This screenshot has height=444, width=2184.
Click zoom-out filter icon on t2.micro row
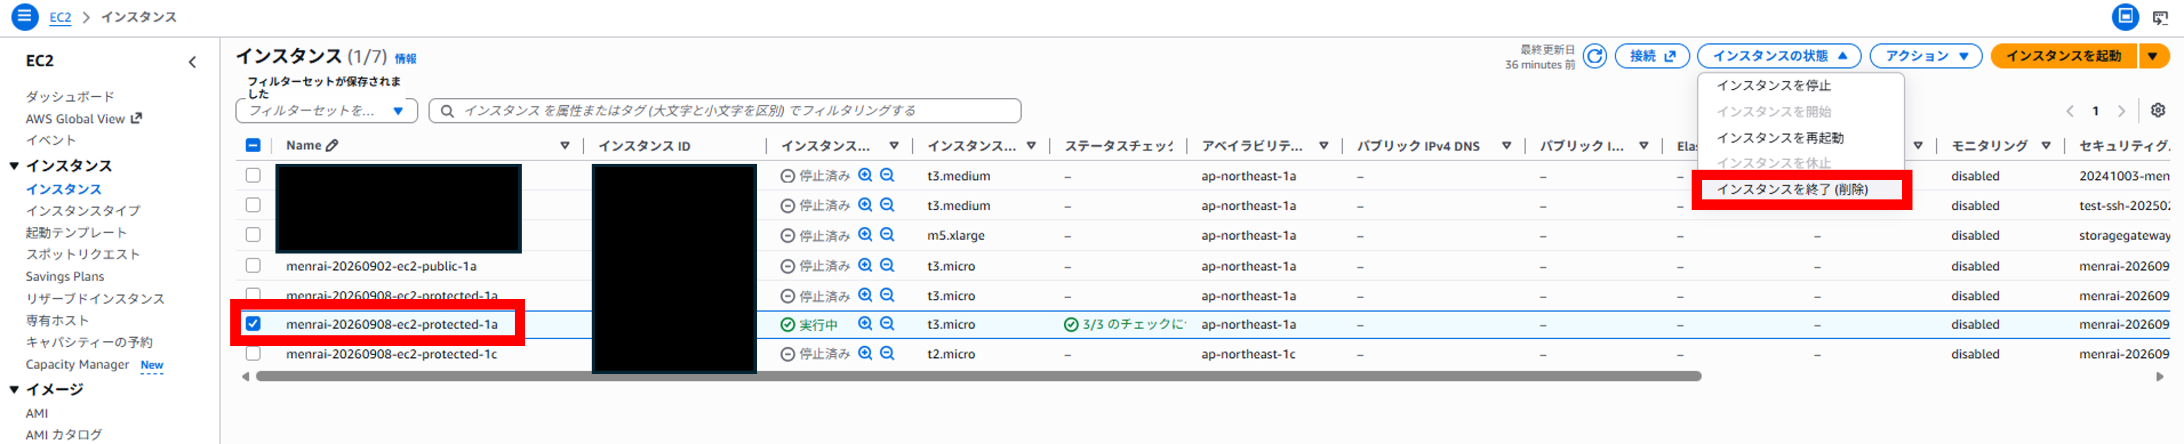(x=887, y=353)
